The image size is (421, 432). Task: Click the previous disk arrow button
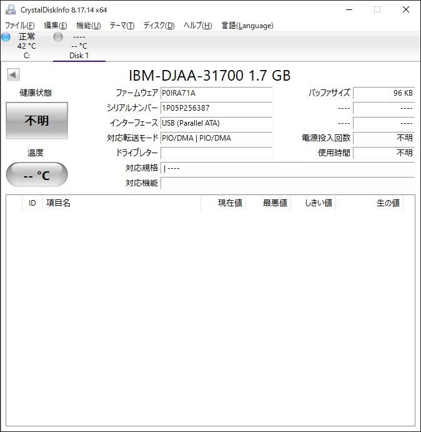13,74
